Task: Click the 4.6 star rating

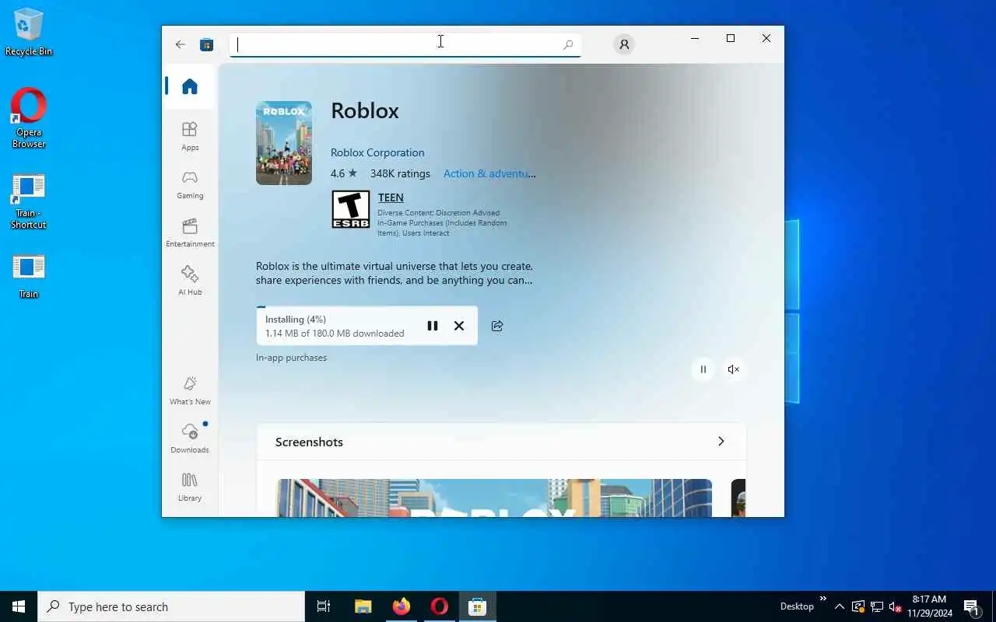Action: [344, 173]
